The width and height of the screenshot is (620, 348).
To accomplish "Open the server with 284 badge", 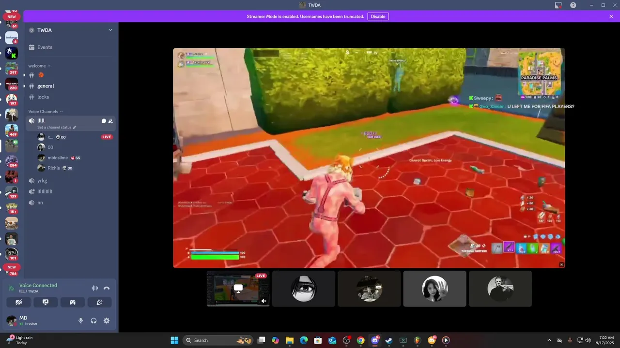I will tap(12, 161).
